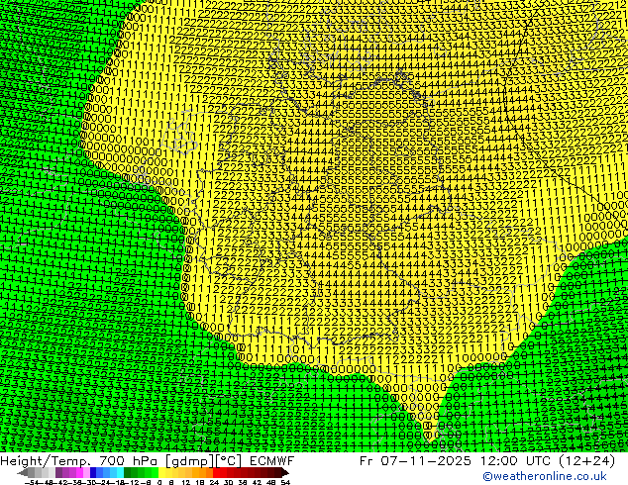Pick the dark blue legend swatch after -30
Image resolution: width=628 pixels, height=485 pixels.
(93, 472)
